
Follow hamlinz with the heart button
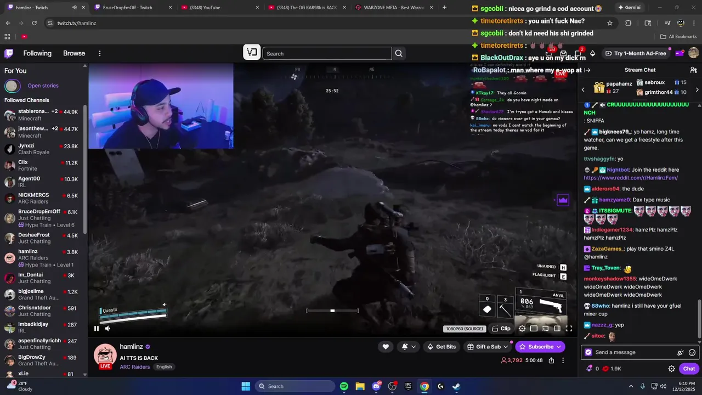pos(386,347)
